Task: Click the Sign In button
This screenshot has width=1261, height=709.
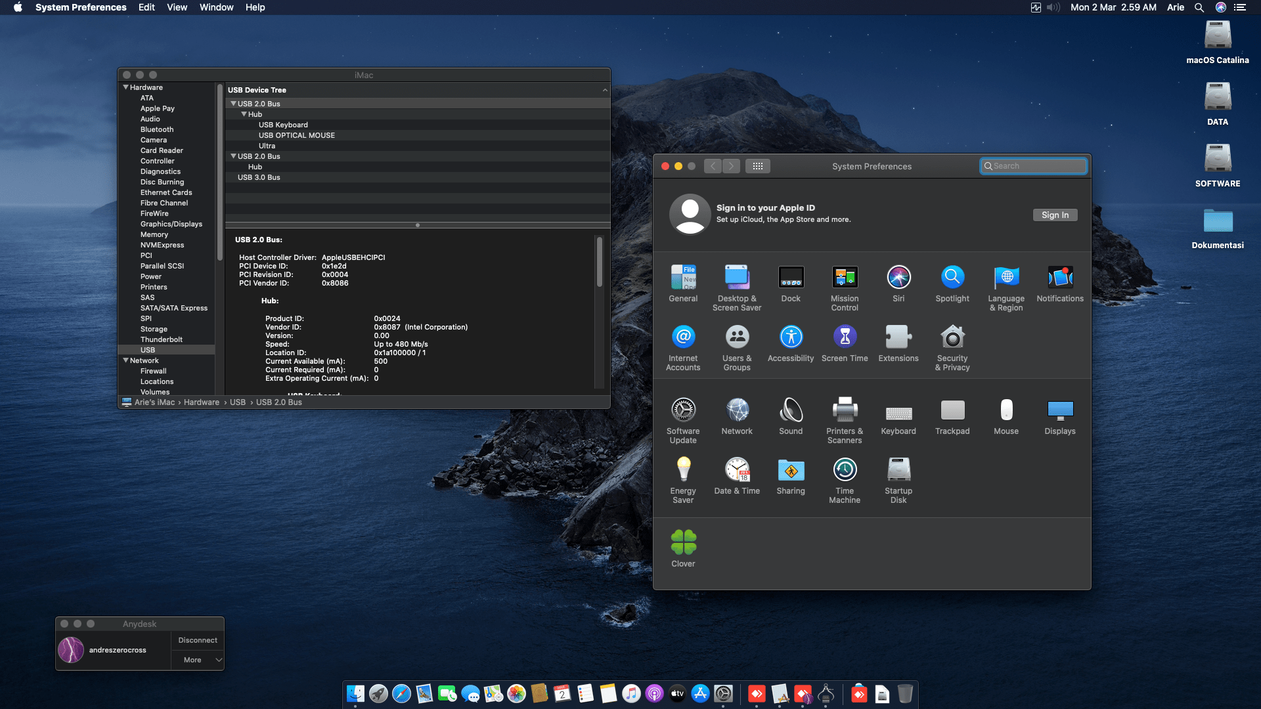Action: [1055, 215]
